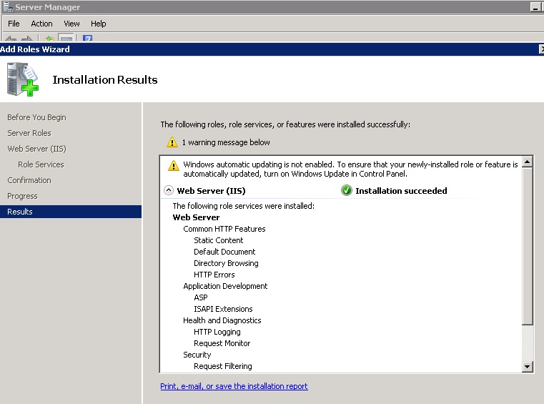Click the scrollbar up arrow in results list

(528, 162)
